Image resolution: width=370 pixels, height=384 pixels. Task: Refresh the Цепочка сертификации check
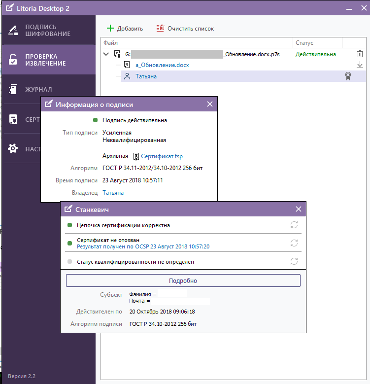(x=294, y=225)
